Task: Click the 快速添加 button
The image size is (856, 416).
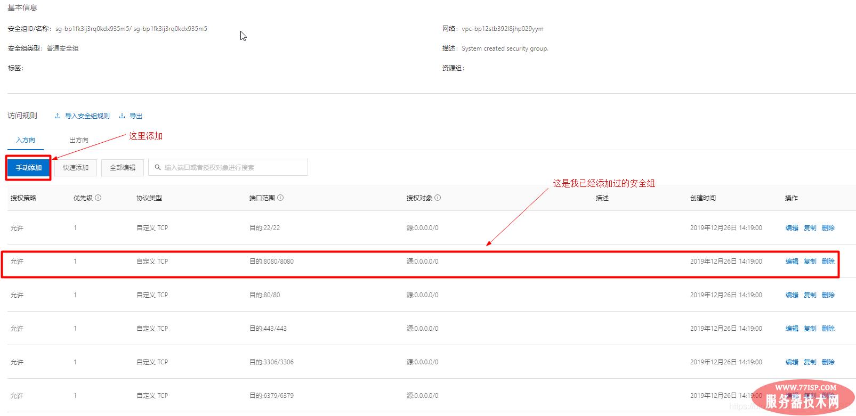Action: pyautogui.click(x=76, y=167)
